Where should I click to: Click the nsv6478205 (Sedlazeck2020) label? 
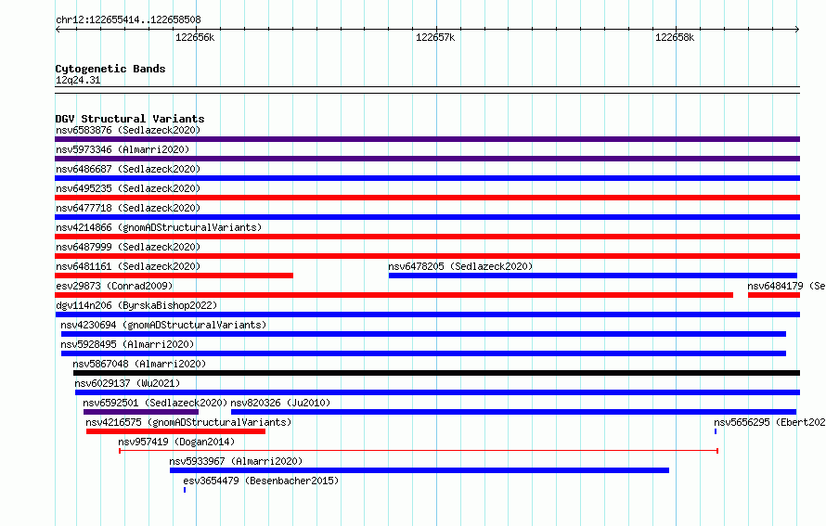460,266
